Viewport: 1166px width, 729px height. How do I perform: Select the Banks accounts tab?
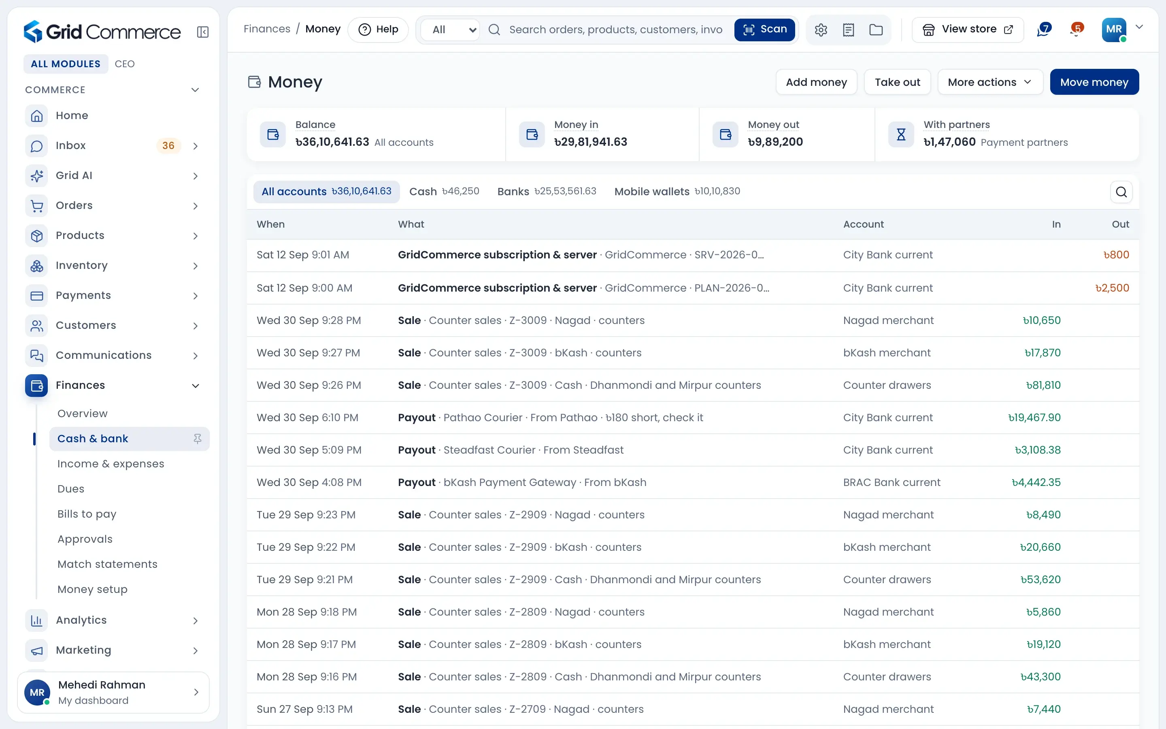pos(547,192)
